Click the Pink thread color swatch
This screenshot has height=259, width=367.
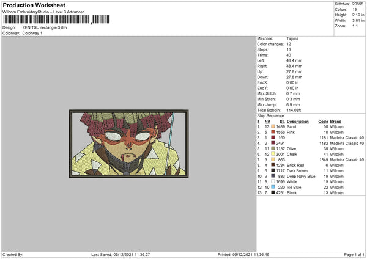pyautogui.click(x=273, y=132)
